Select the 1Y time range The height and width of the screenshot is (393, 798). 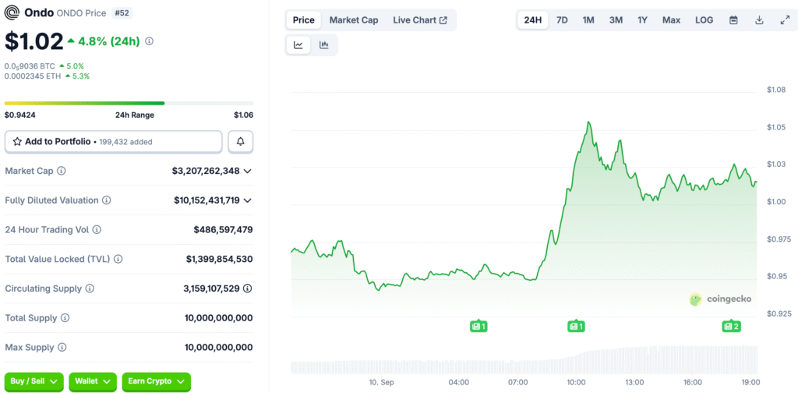643,20
